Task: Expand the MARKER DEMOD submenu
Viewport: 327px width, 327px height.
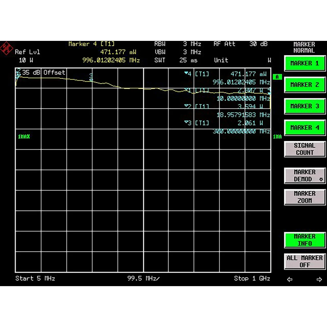Action: [304, 176]
